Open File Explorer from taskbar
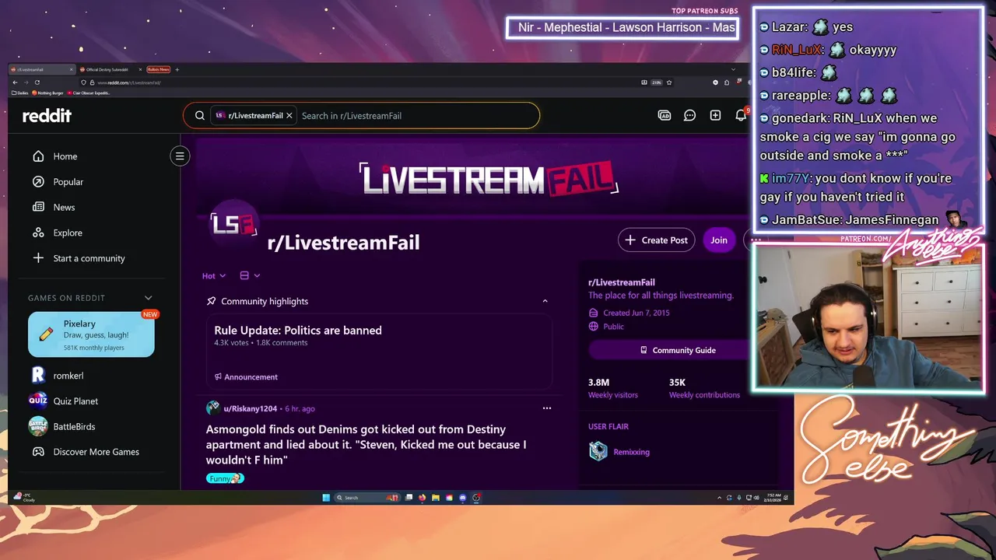This screenshot has width=996, height=560. [x=436, y=498]
